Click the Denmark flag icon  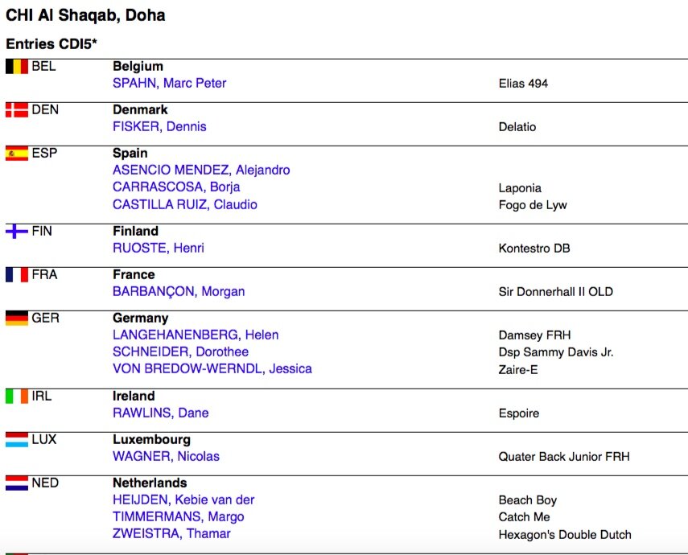pyautogui.click(x=17, y=109)
